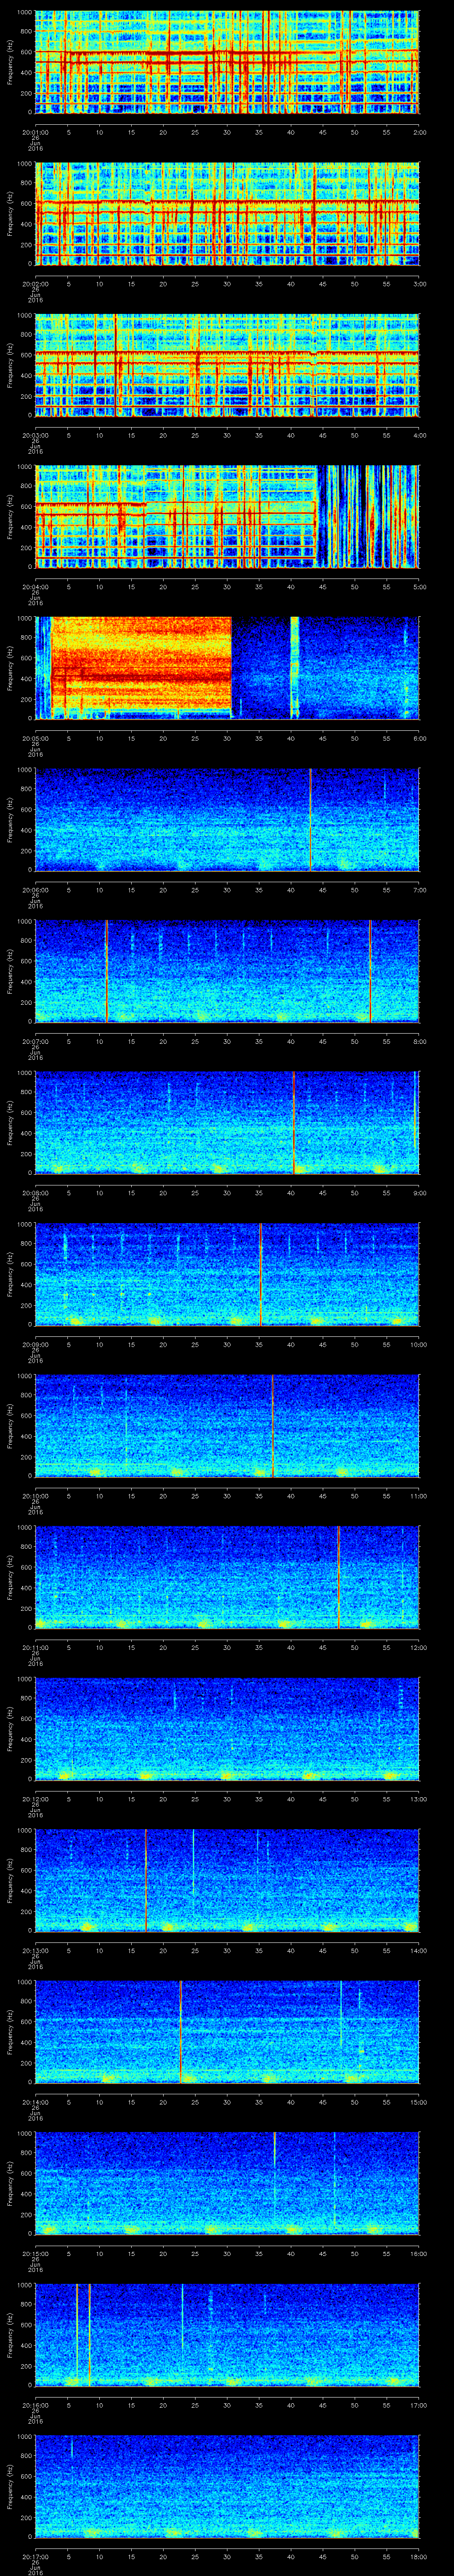Click the spectrogram panel starting at 20:08:00
The width and height of the screenshot is (454, 2576).
(227, 1123)
